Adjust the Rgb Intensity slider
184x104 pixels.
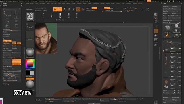[x=95, y=10]
